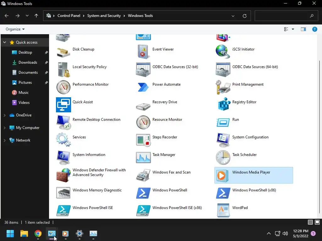Toggle the preview pane button
Screen dimensions: 322x241
303,29
